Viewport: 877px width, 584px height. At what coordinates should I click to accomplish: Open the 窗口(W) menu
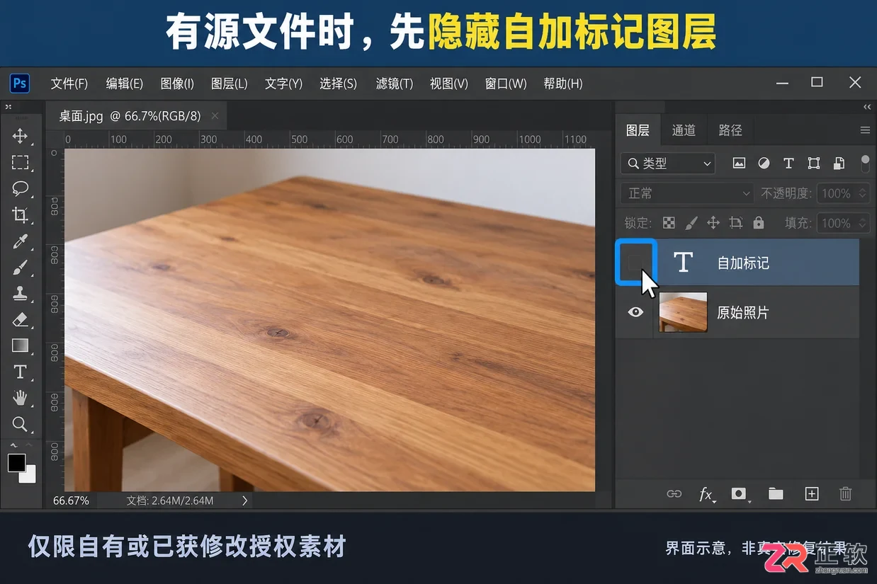point(506,84)
